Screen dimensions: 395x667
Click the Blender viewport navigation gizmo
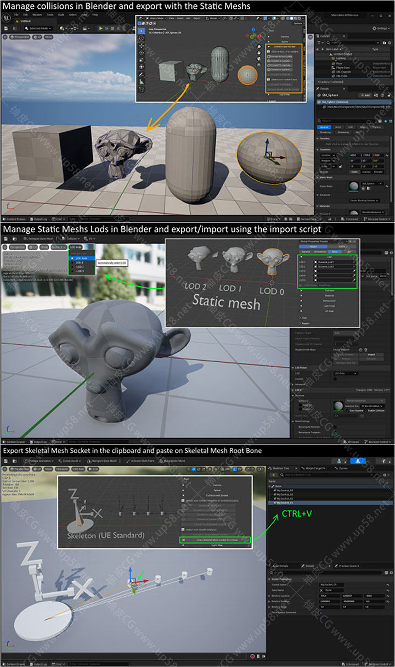[253, 36]
